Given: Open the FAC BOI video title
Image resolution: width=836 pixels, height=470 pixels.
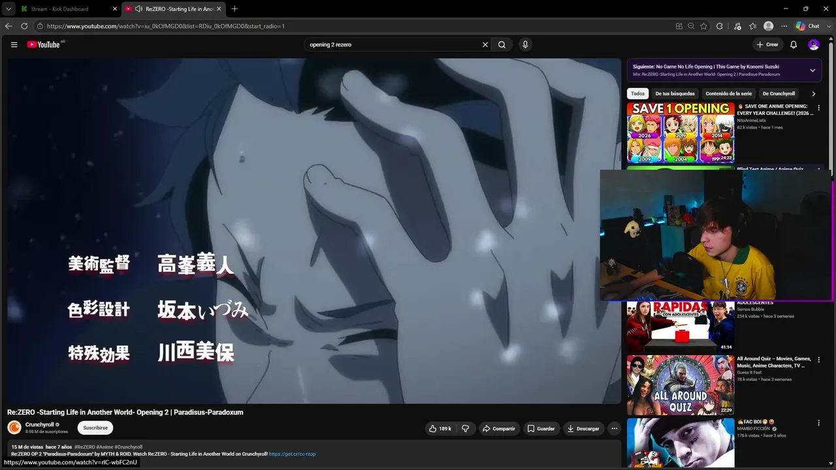Looking at the screenshot, I should click(x=756, y=422).
